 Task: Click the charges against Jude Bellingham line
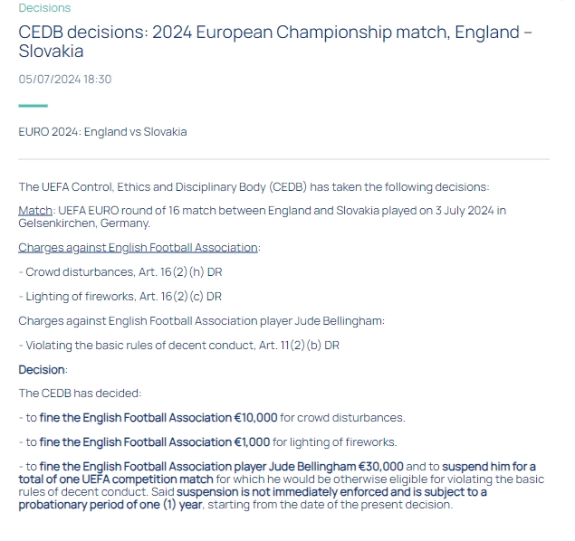[201, 320]
